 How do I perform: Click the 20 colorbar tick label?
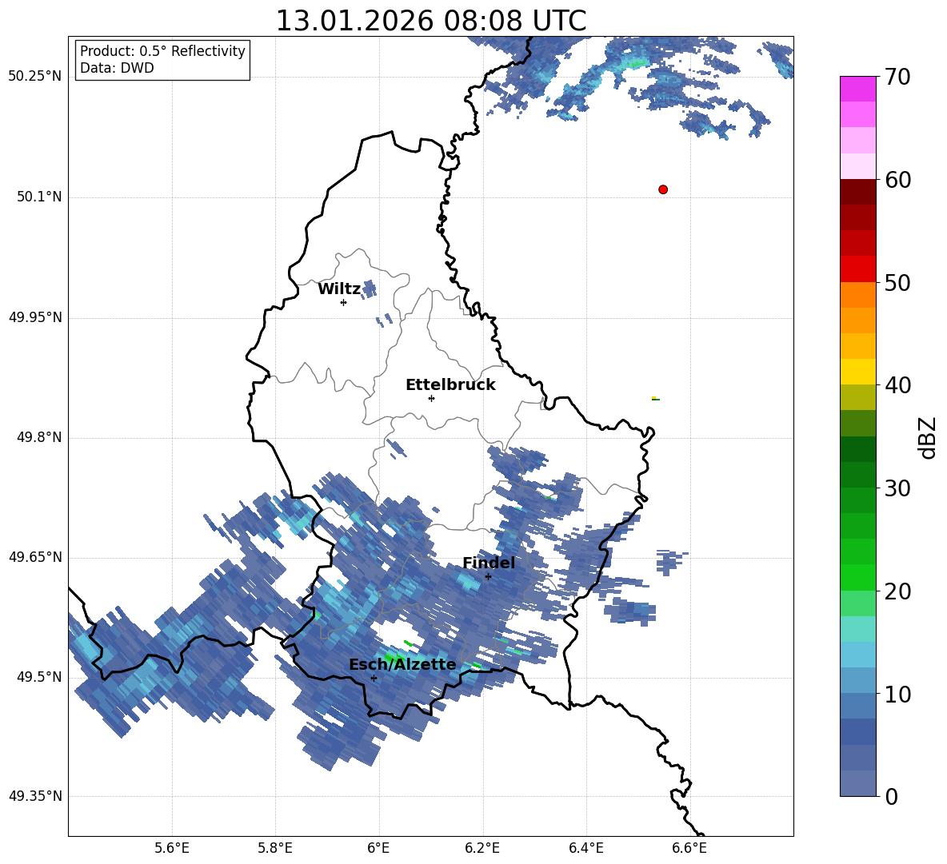[x=897, y=591]
